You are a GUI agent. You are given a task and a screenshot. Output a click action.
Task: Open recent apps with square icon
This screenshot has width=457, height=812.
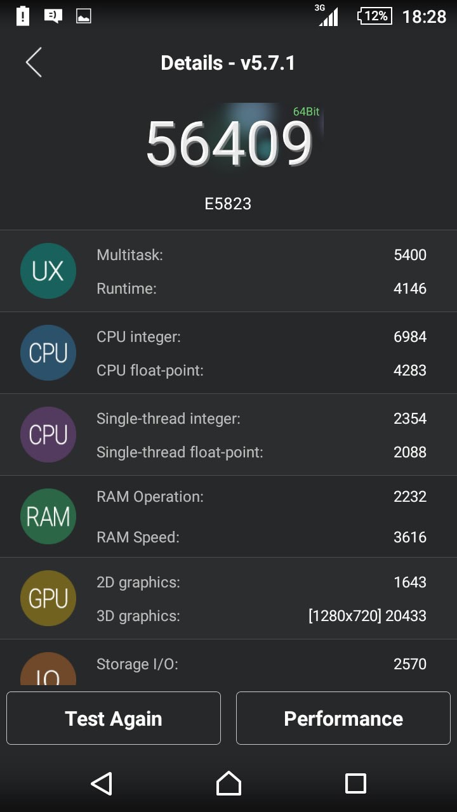(355, 783)
